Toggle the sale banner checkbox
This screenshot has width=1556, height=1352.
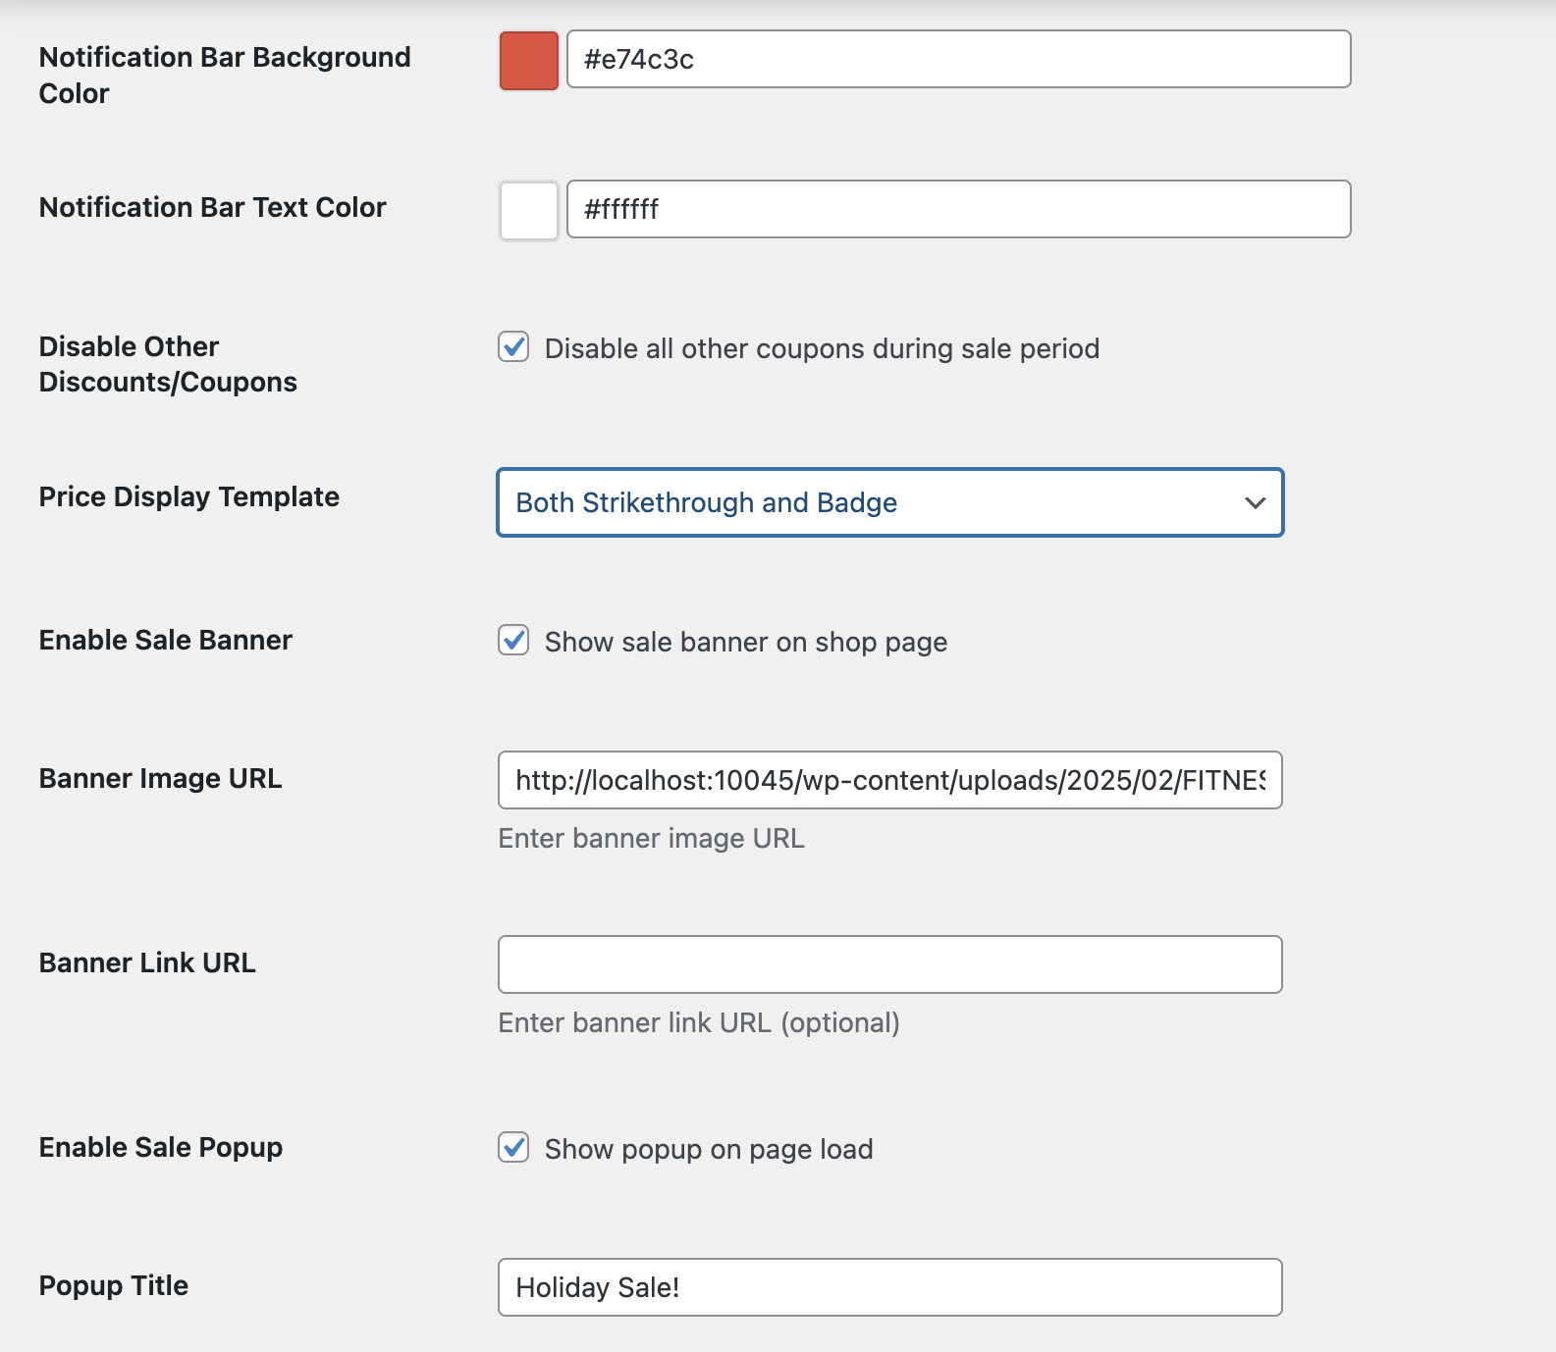coord(513,641)
